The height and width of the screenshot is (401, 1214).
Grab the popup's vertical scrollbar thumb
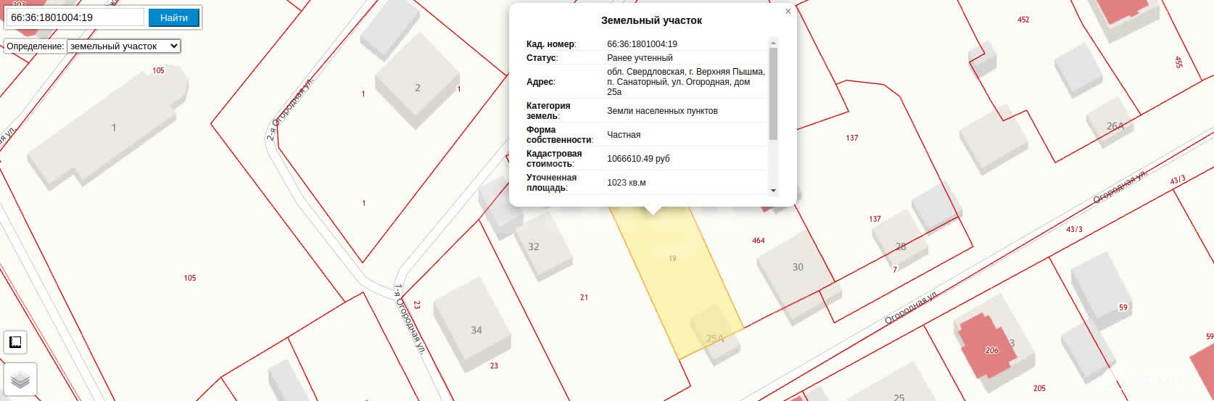click(x=773, y=94)
